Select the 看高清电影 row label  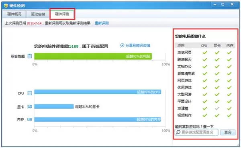coord(186,73)
